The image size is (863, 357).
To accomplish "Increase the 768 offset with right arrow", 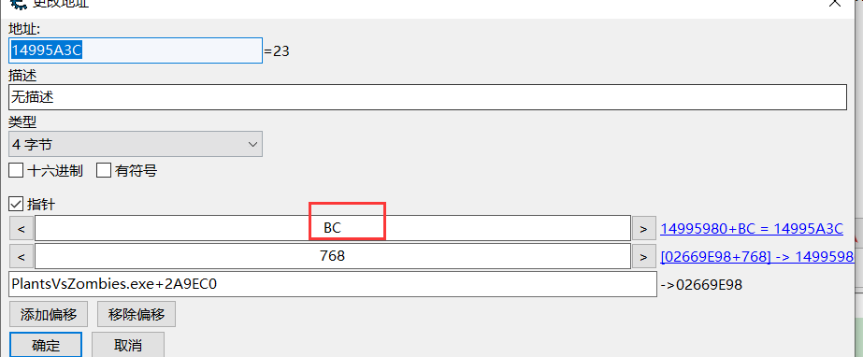I will 643,256.
